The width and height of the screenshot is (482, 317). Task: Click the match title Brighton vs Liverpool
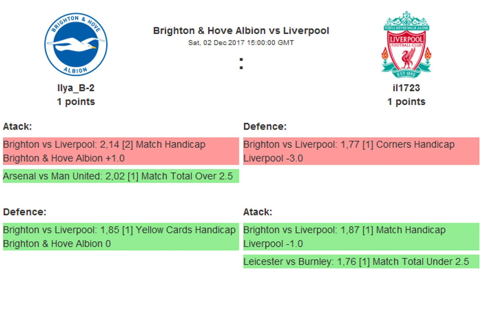[241, 31]
